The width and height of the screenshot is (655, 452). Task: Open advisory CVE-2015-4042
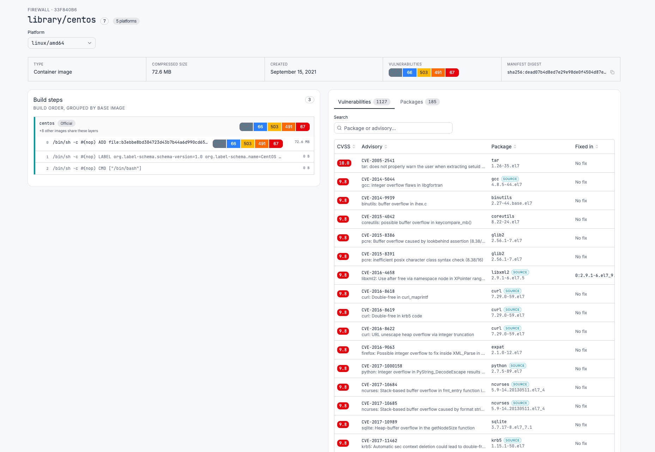(378, 217)
